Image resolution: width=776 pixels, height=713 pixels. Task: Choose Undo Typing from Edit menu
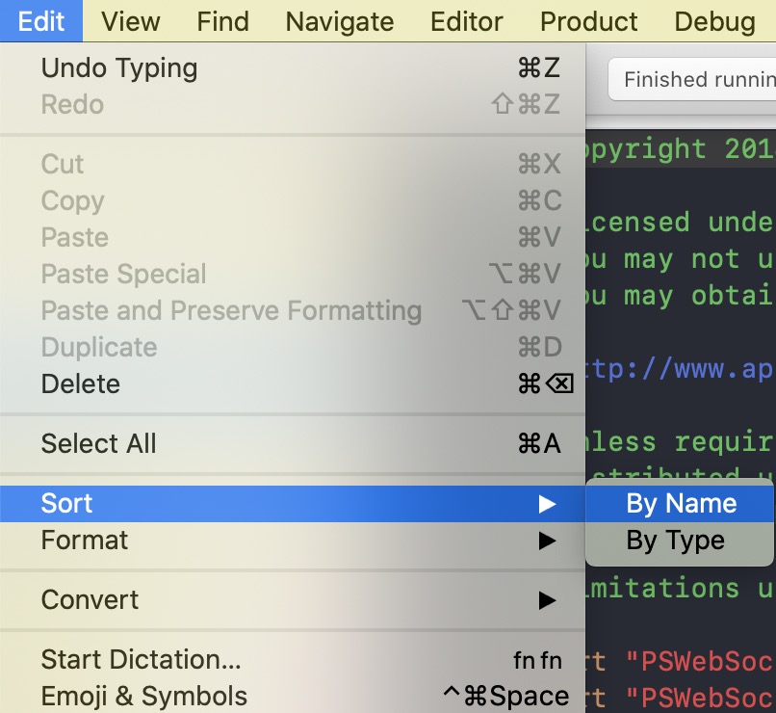tap(293, 67)
